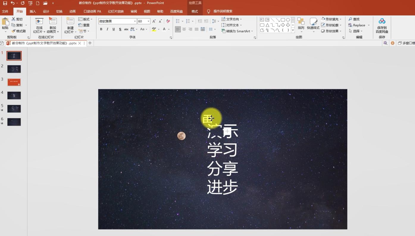
Task: Select the 格式刷 (Format Painter) icon
Action: [19, 31]
